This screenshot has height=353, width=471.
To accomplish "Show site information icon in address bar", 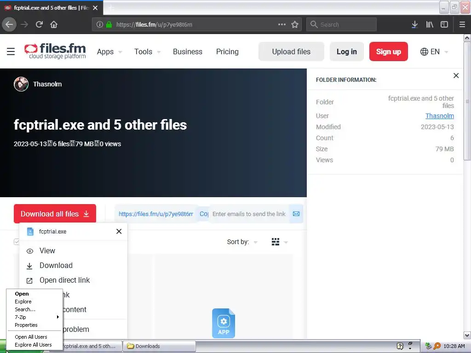I will pyautogui.click(x=100, y=24).
